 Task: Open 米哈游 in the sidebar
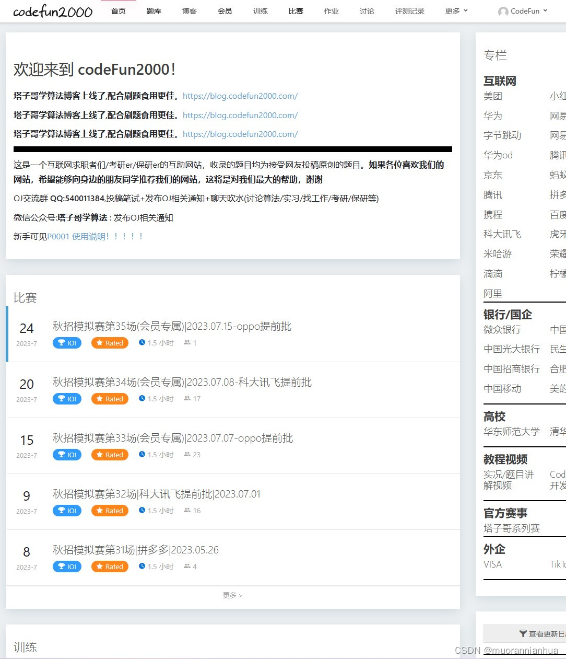498,254
